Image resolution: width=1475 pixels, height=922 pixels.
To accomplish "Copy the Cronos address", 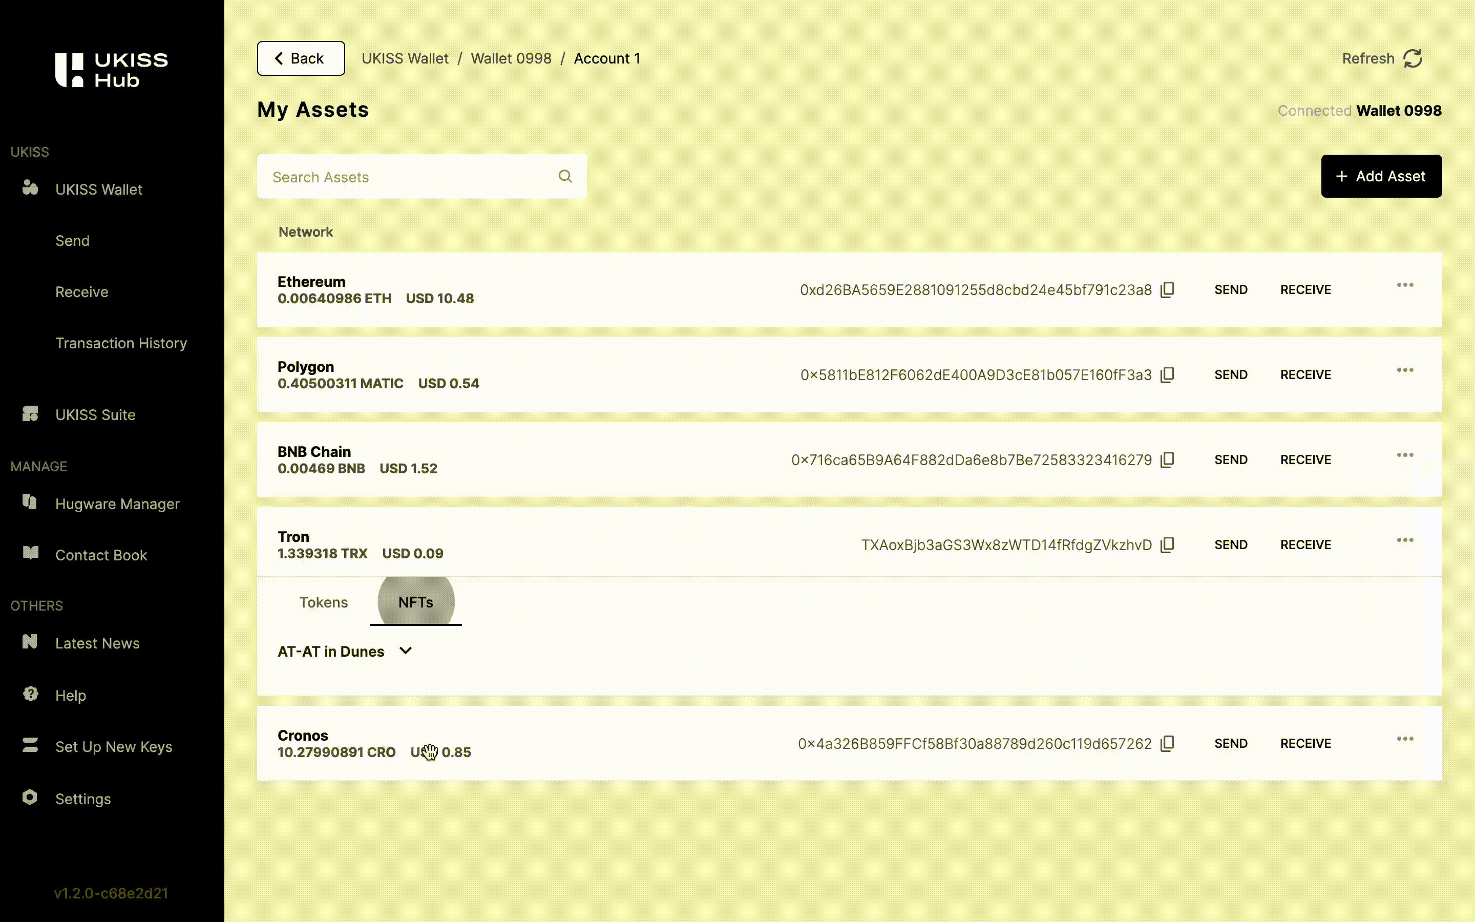I will [1167, 743].
